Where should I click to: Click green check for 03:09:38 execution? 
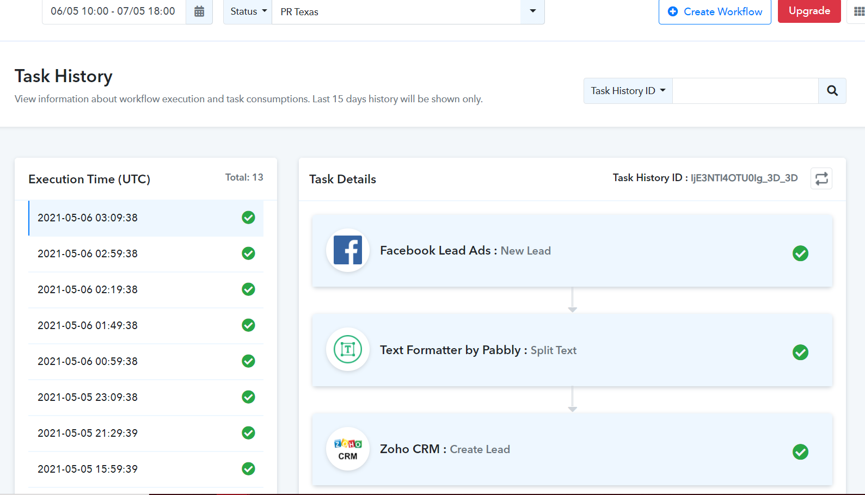(x=248, y=218)
